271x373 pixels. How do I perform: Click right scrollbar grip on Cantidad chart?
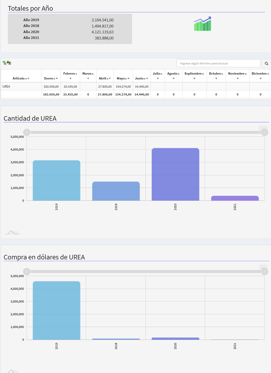(265, 132)
